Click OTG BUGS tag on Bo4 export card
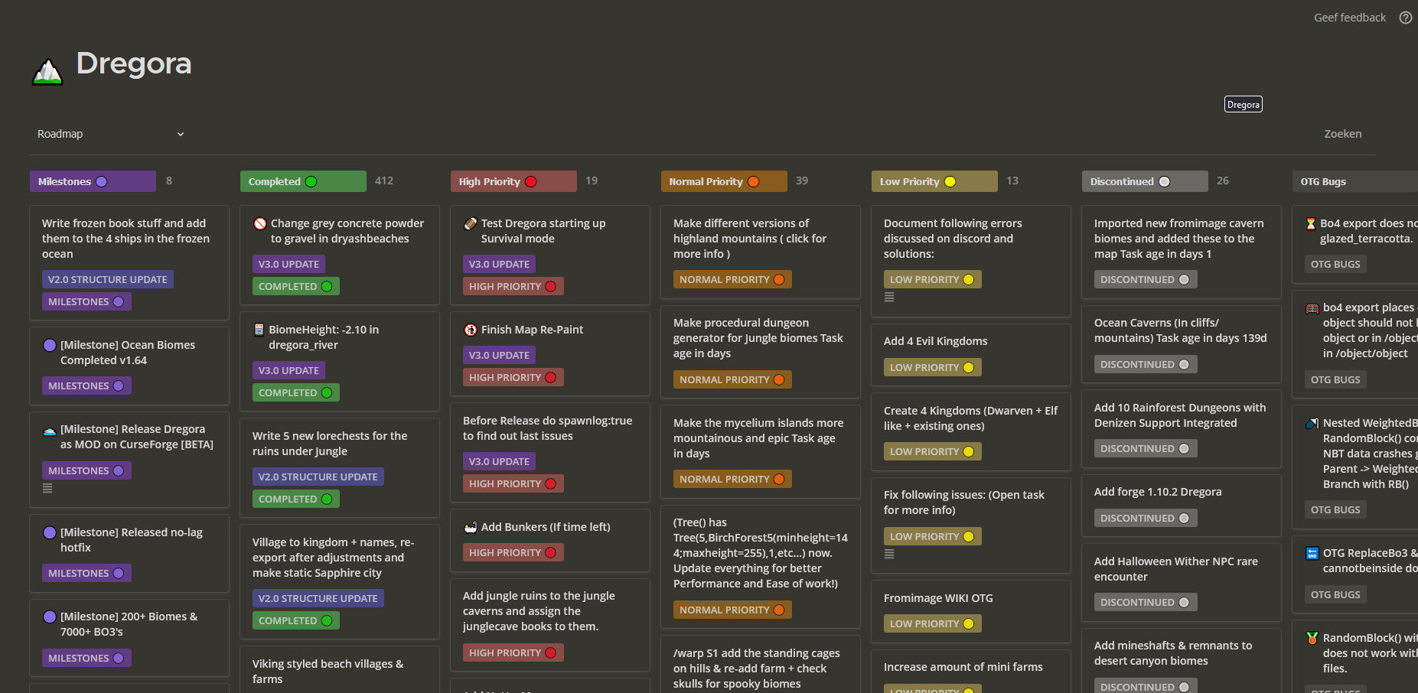Image resolution: width=1418 pixels, height=693 pixels. coord(1335,264)
